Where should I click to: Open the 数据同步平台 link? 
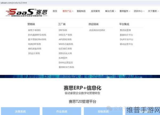(126, 35)
